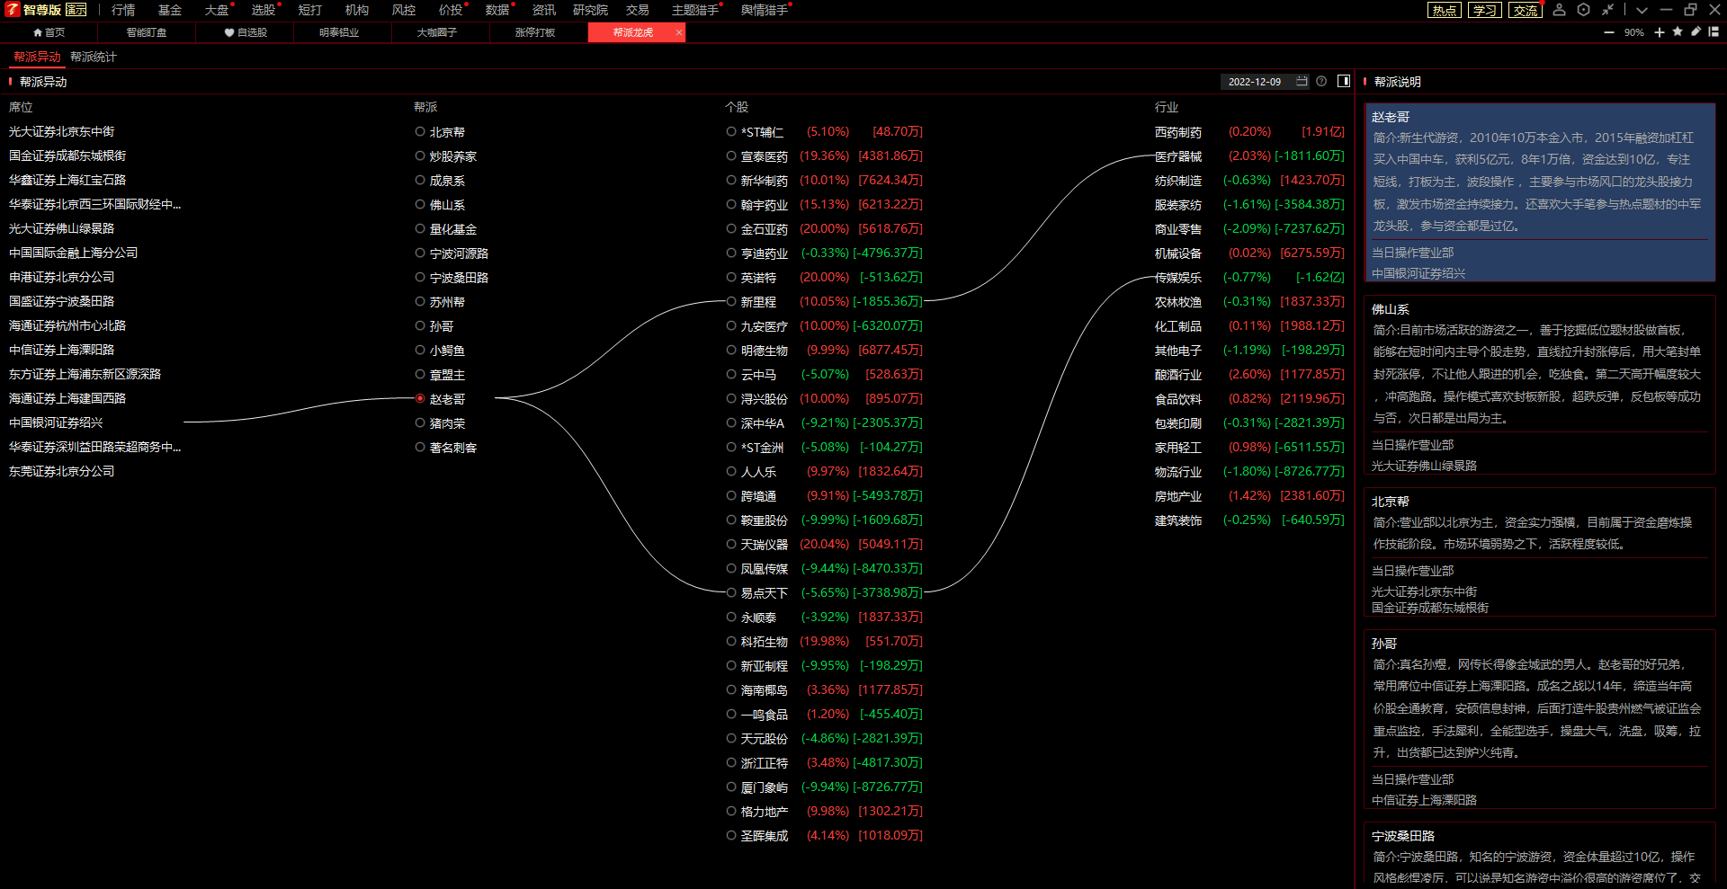Select the 猪肉荣 radio button
1727x889 pixels.
point(420,423)
